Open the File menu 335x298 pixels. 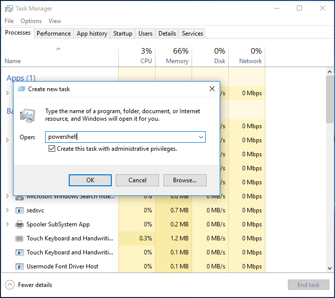[9, 21]
